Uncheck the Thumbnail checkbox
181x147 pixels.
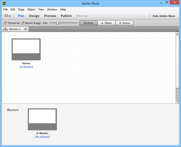click(x=5, y=23)
